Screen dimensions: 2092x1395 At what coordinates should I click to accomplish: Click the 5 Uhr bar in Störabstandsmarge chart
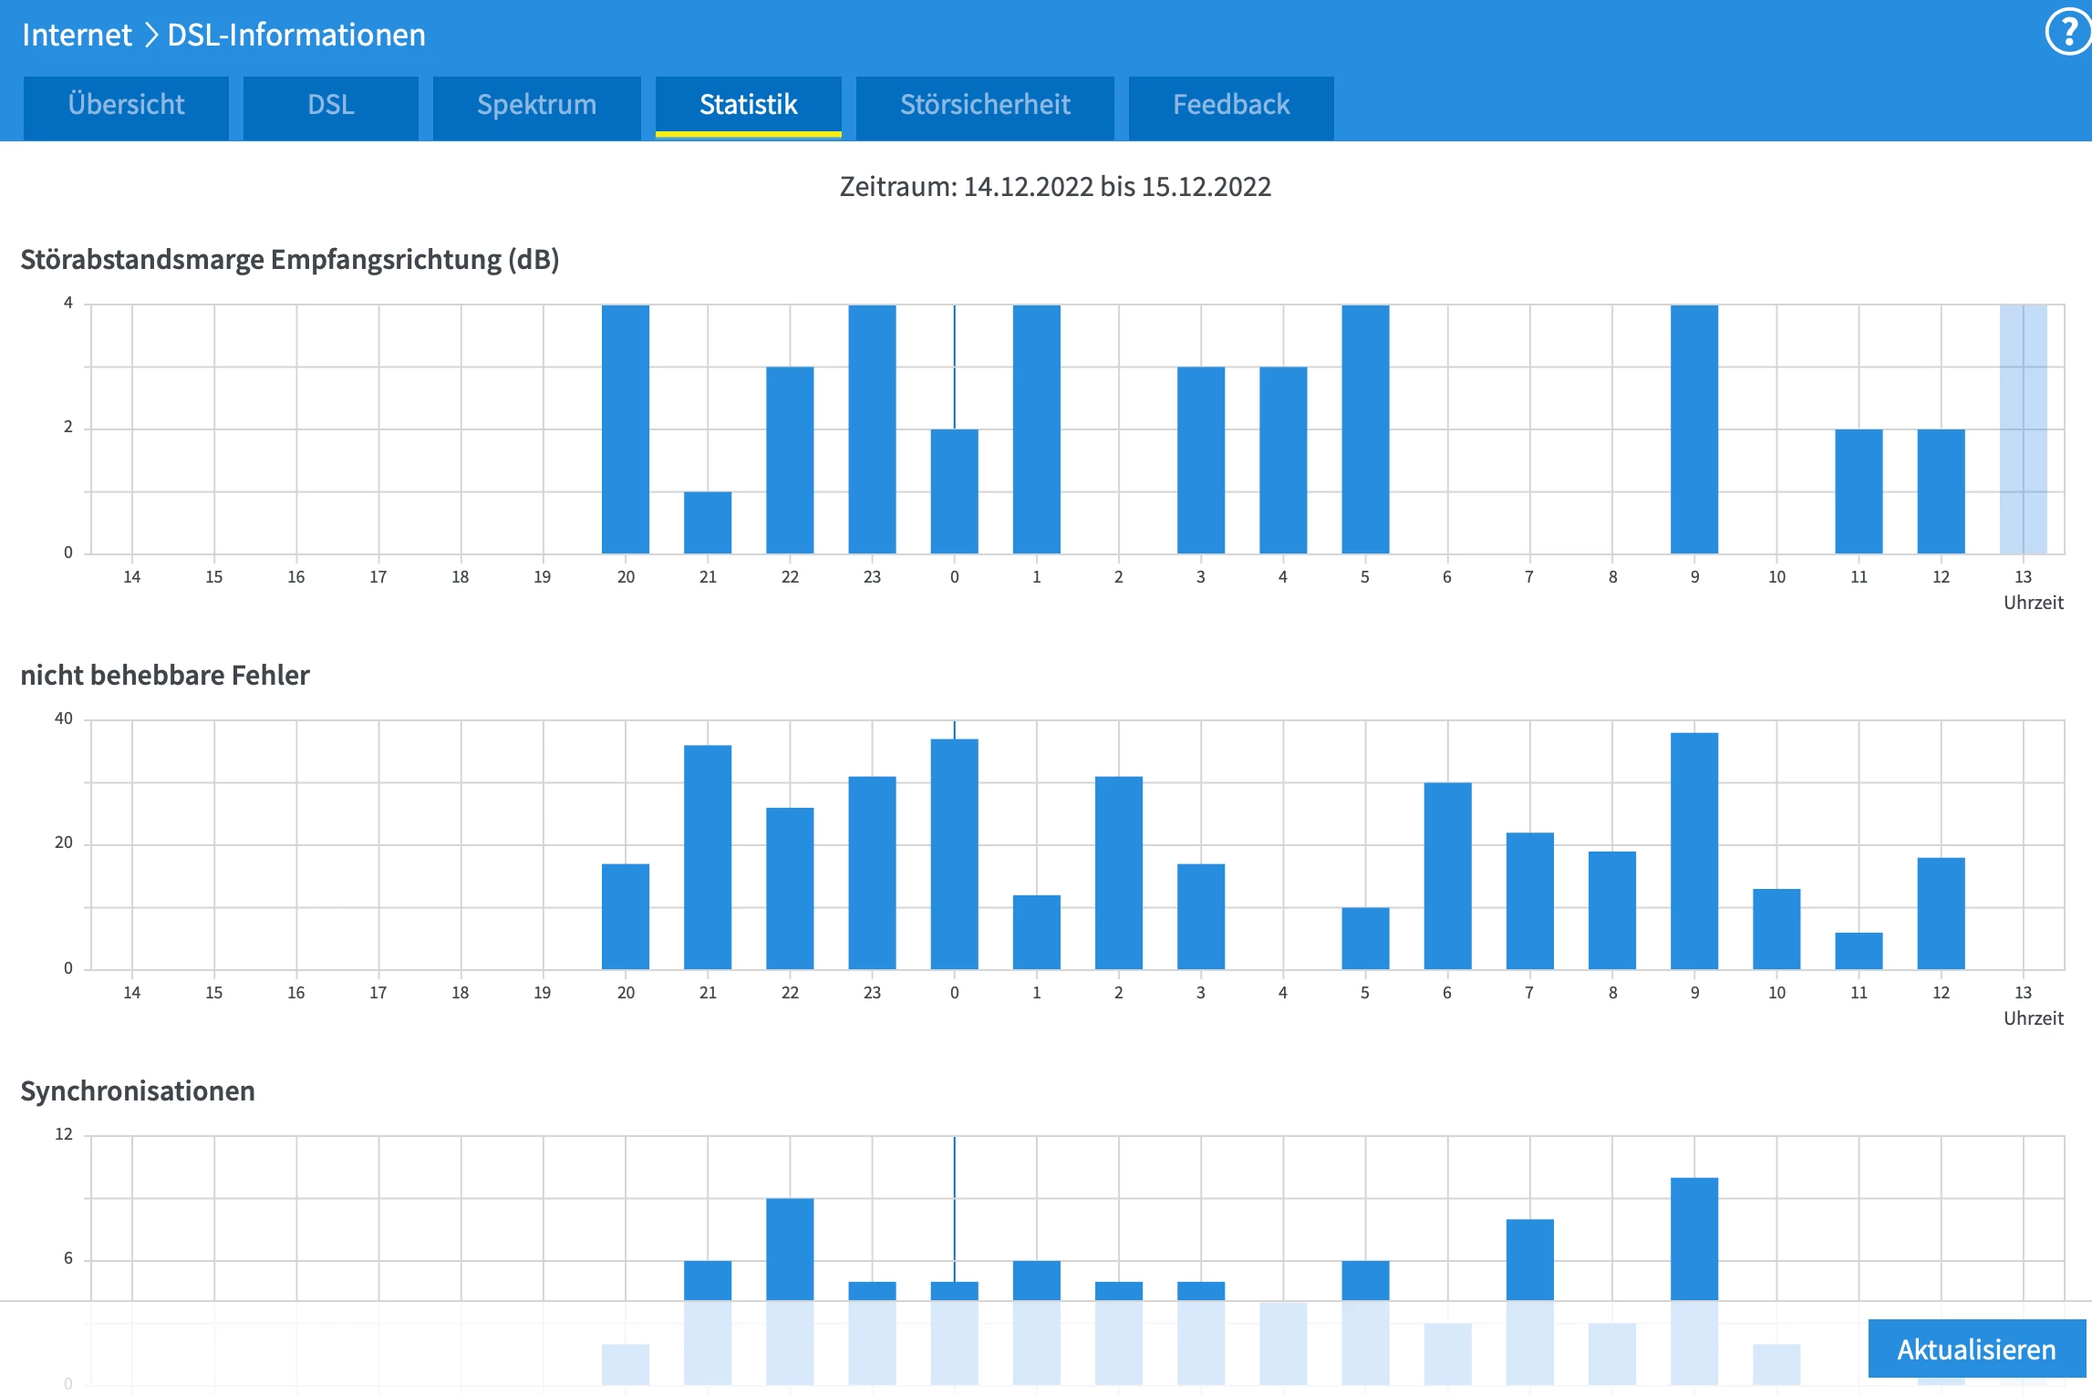tap(1365, 429)
